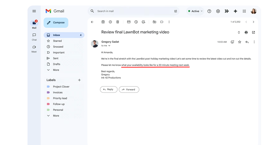
Task: Toggle the main menu hamburger button
Action: [34, 11]
